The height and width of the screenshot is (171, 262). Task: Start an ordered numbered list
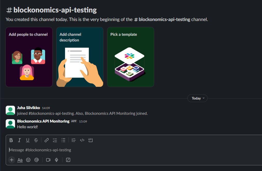[x=55, y=140]
